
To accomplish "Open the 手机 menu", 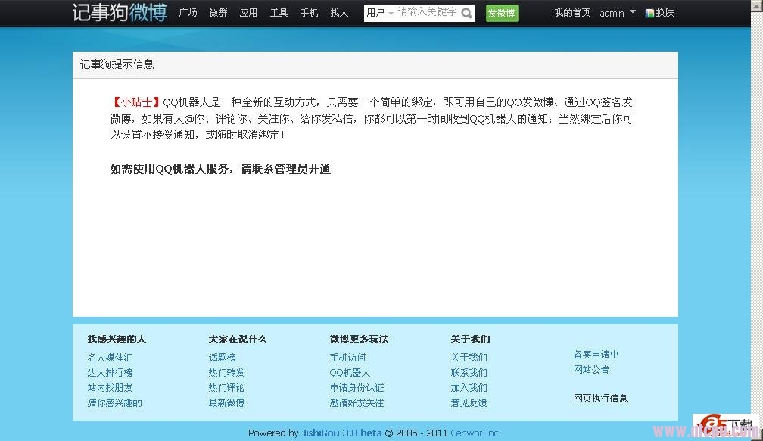I will click(x=309, y=13).
